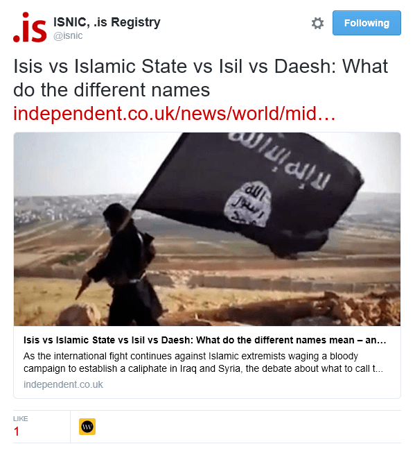Viewport: 415px width, 453px height.
Task: Open the grey independent.co.uk card domain
Action: click(63, 384)
